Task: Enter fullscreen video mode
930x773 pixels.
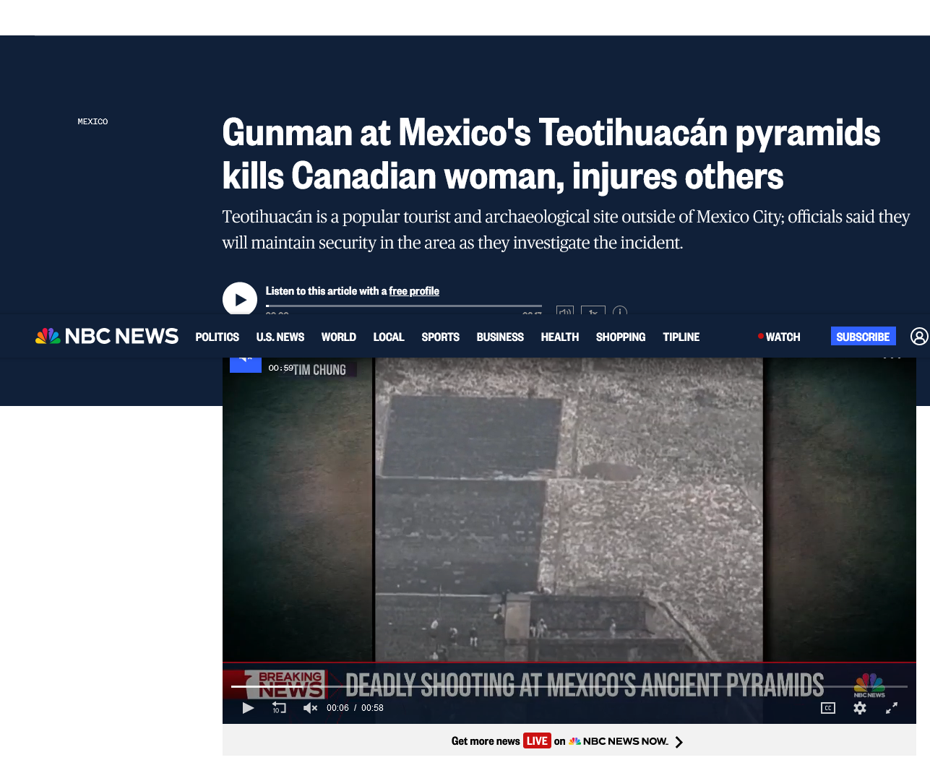Action: [892, 708]
